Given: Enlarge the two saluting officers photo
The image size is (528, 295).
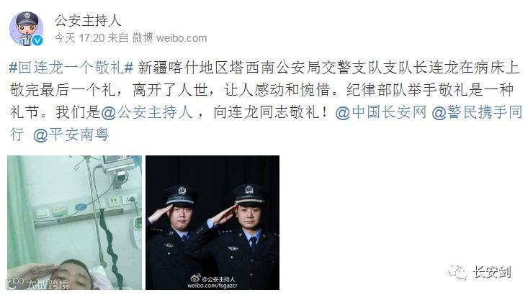Looking at the screenshot, I should click(x=212, y=222).
